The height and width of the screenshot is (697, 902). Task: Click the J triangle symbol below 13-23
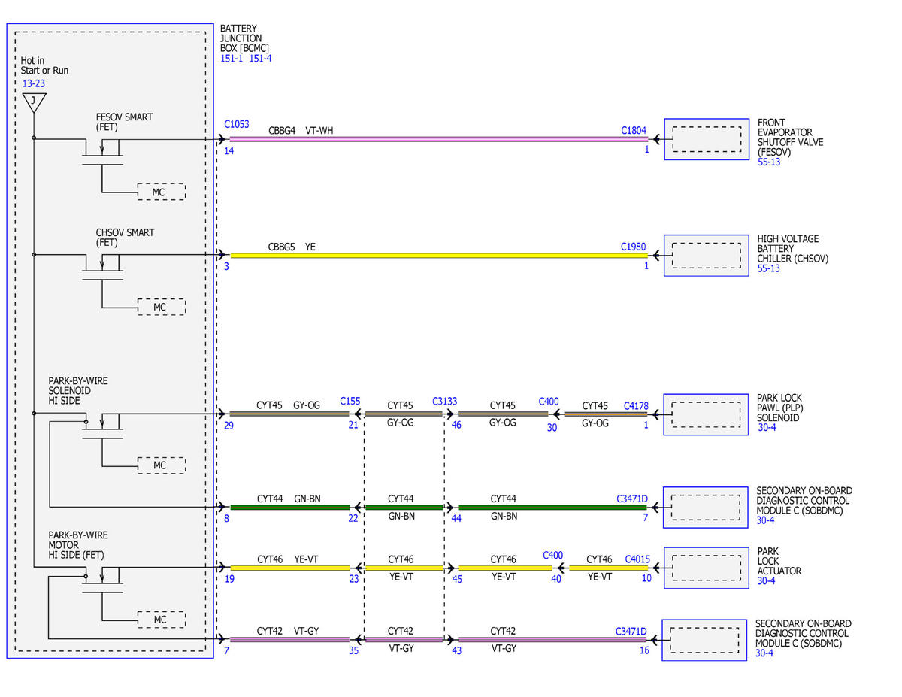[34, 103]
